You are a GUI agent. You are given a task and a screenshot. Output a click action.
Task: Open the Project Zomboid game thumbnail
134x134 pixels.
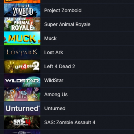22,10
